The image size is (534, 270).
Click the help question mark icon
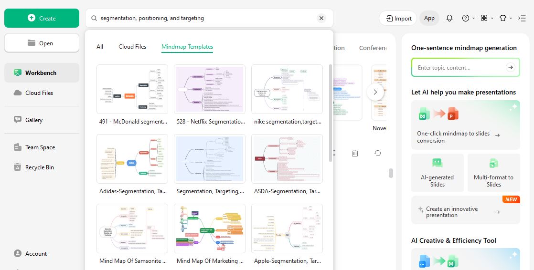click(466, 18)
